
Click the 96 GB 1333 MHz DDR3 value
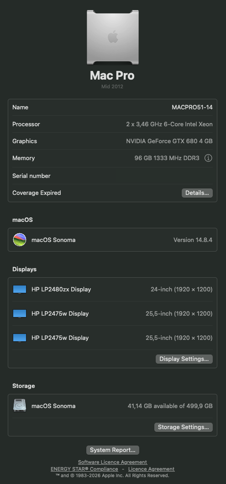(167, 158)
